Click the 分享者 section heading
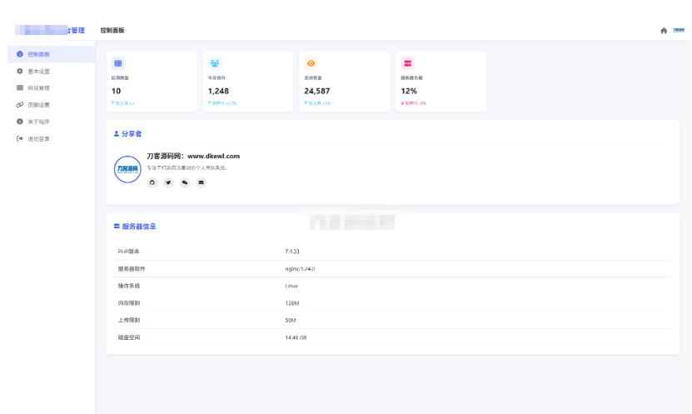Image resolution: width=692 pixels, height=414 pixels. [132, 134]
